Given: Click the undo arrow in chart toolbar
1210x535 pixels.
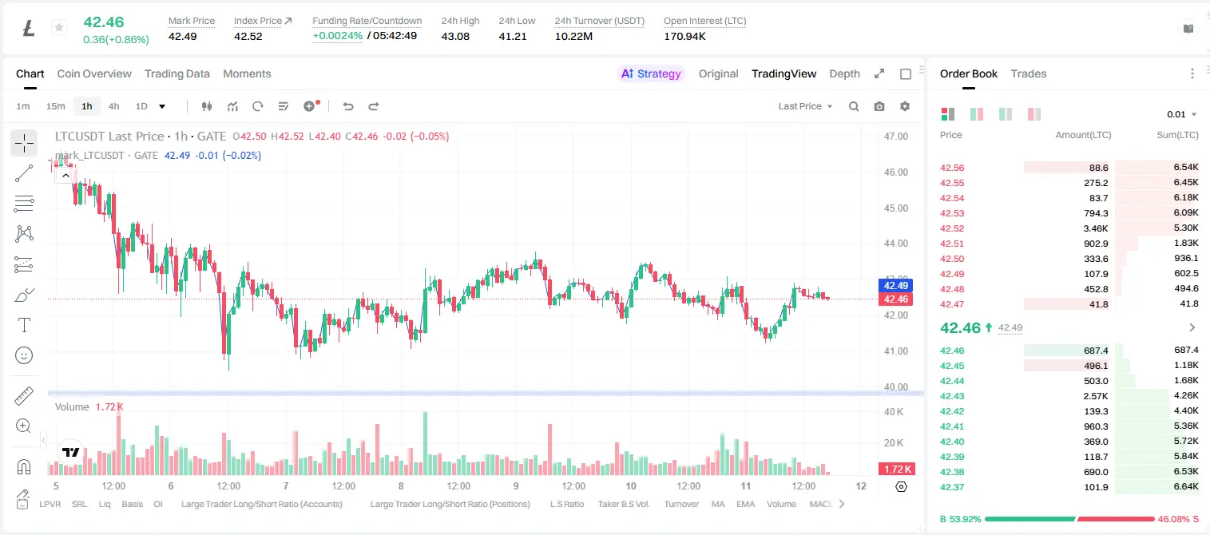Looking at the screenshot, I should [x=348, y=106].
